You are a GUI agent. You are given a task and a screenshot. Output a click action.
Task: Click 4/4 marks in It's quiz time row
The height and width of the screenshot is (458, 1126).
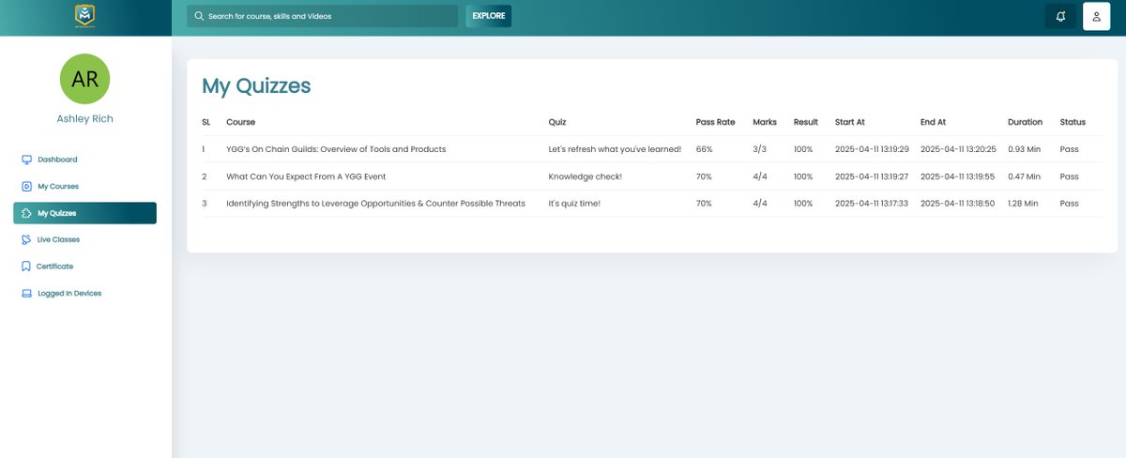(760, 203)
